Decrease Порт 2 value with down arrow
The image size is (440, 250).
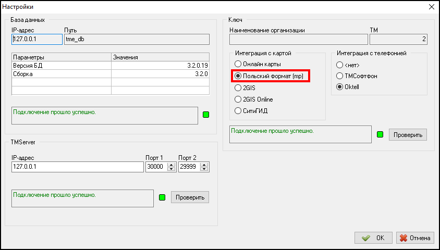pyautogui.click(x=204, y=169)
